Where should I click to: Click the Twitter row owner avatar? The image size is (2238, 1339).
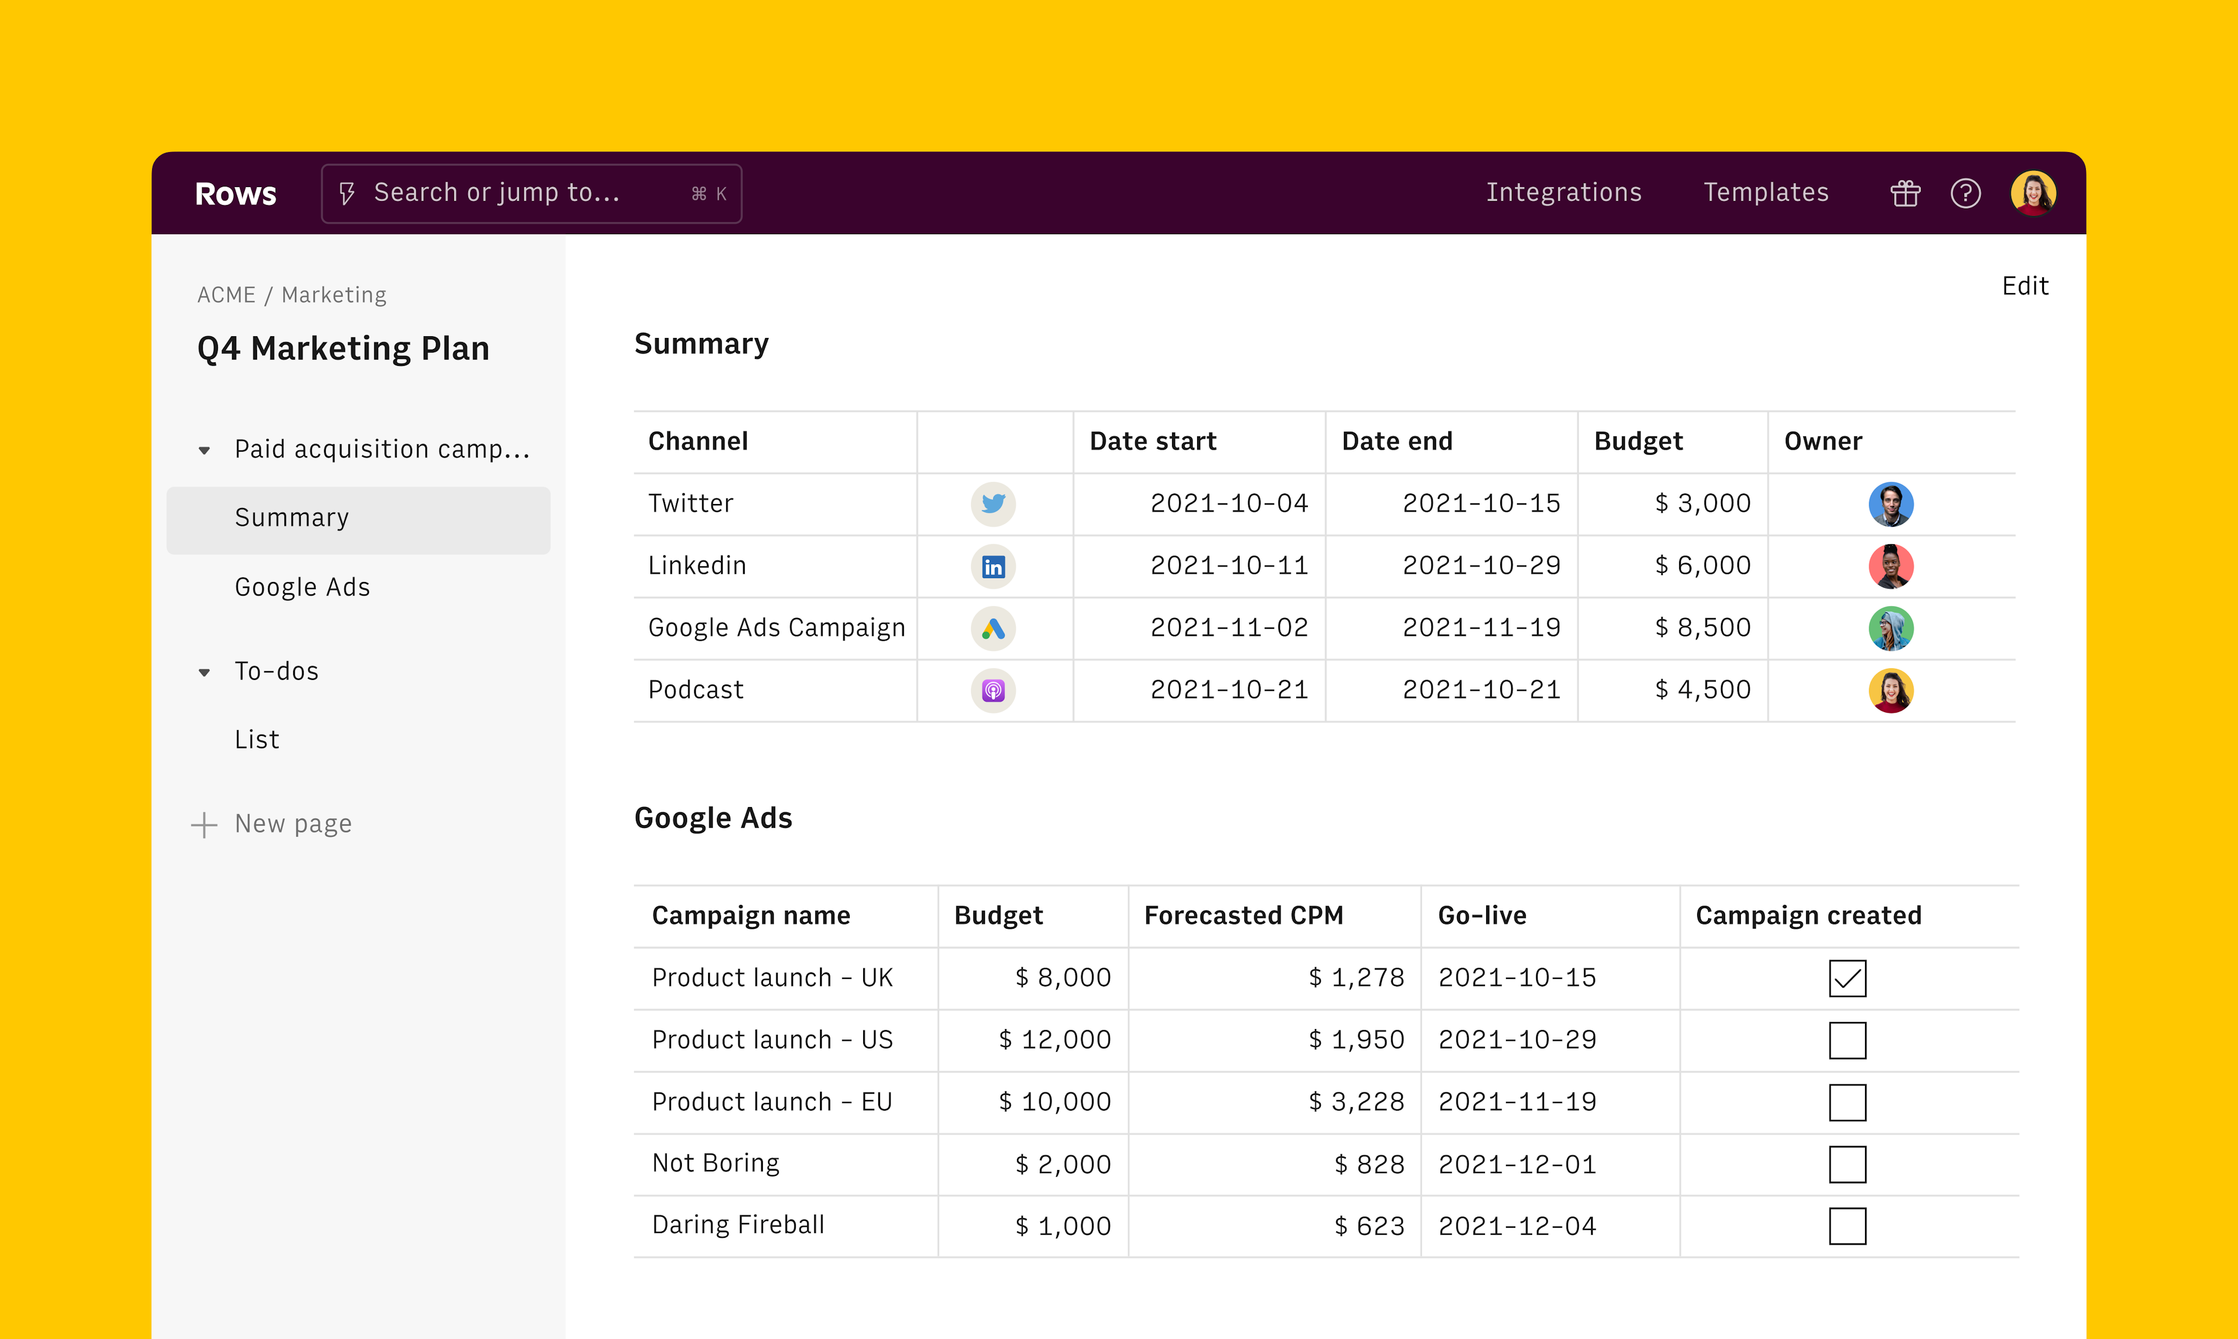1892,503
